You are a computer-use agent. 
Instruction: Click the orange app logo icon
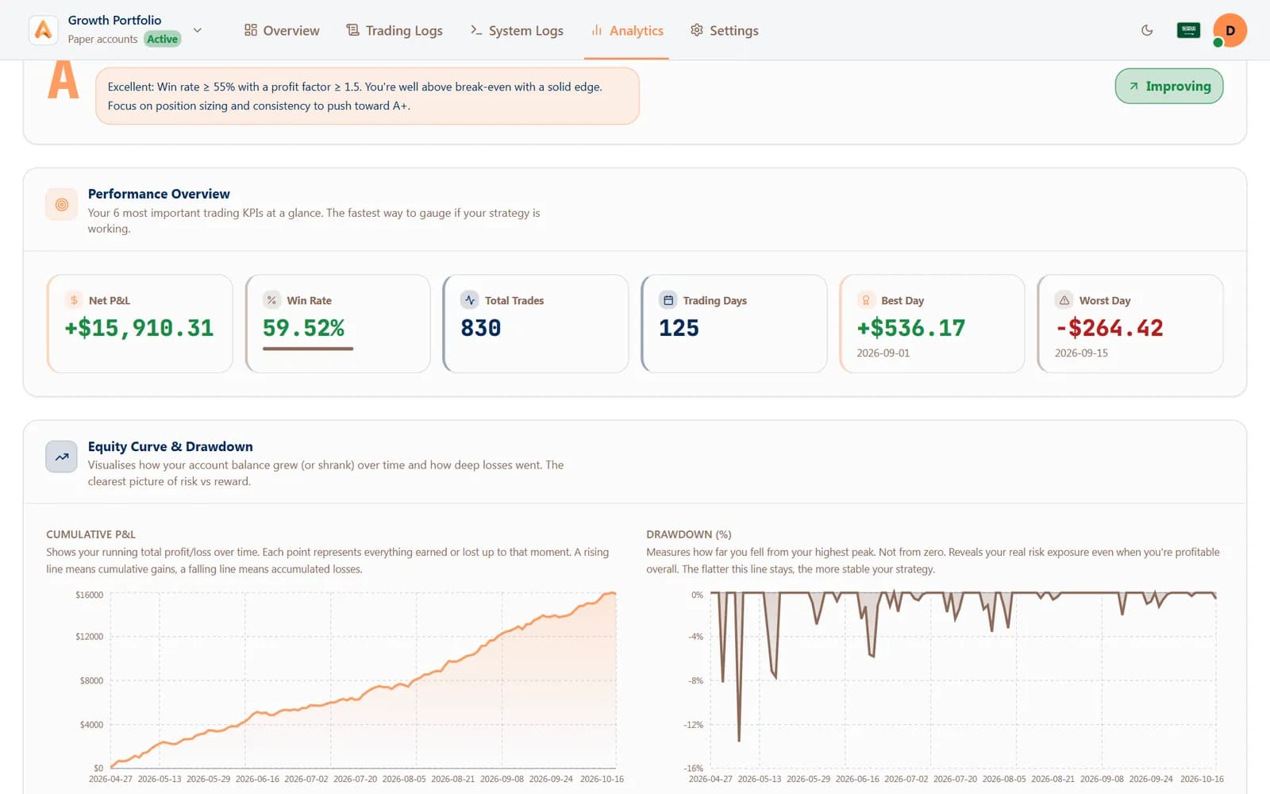[43, 30]
